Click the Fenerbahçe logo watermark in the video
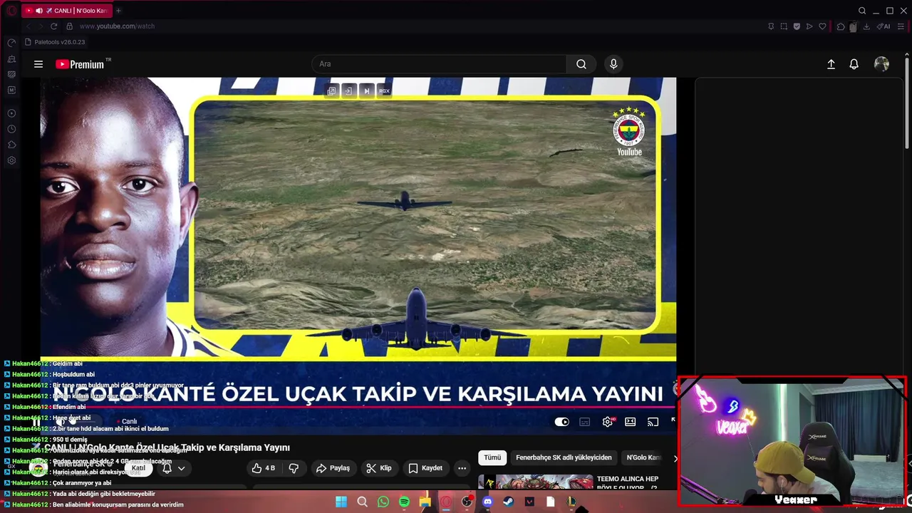 pos(629,131)
